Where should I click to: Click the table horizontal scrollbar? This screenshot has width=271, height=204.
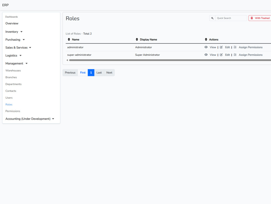(170, 60)
